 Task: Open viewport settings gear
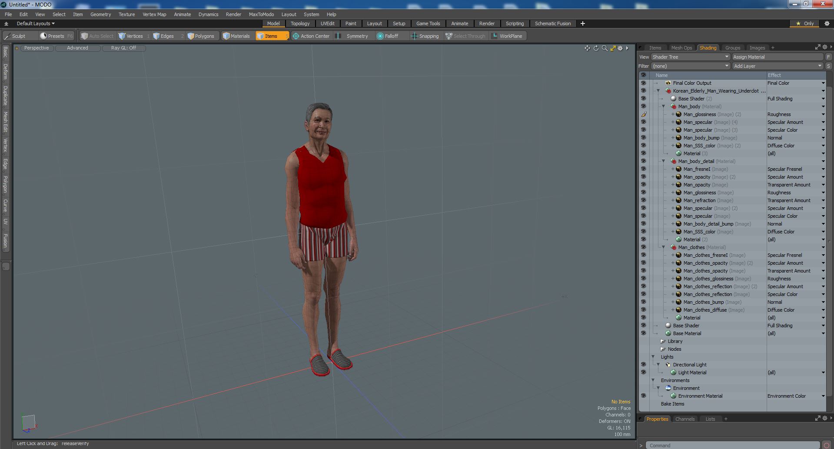click(620, 48)
